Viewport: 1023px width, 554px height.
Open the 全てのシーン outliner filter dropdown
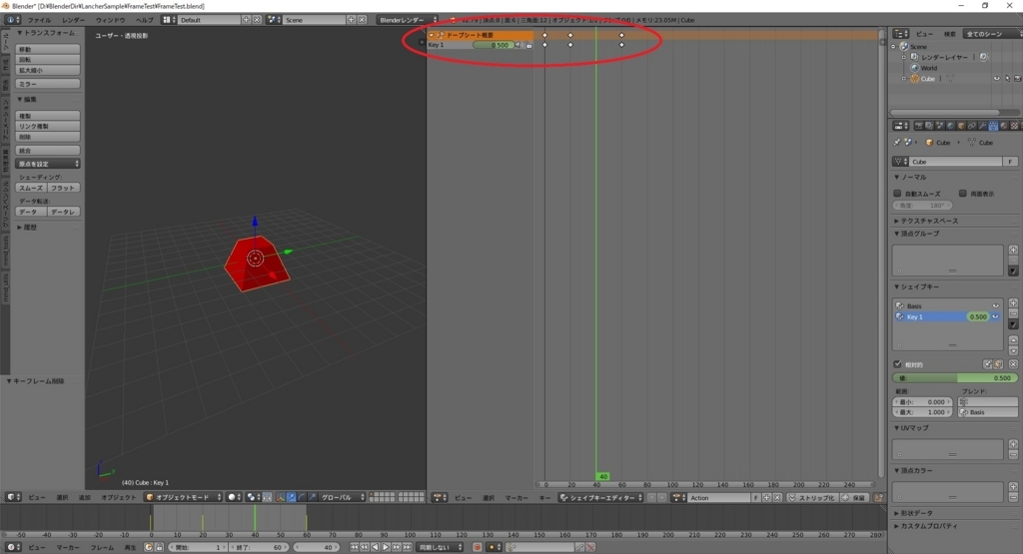tap(992, 34)
